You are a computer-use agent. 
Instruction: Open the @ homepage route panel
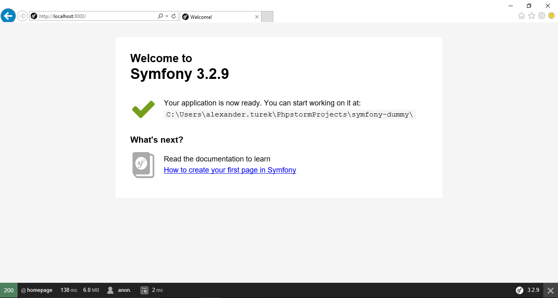click(x=37, y=290)
